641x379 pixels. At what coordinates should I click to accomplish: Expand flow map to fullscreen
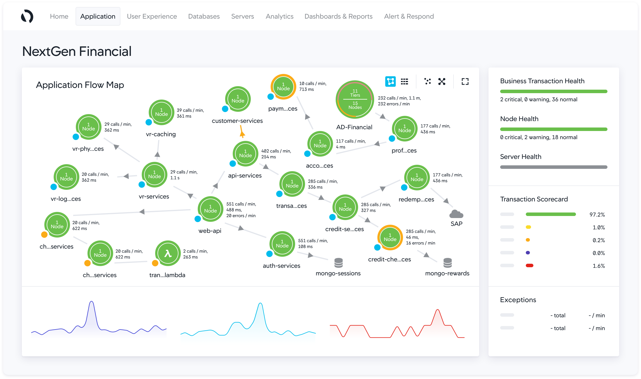coord(465,82)
